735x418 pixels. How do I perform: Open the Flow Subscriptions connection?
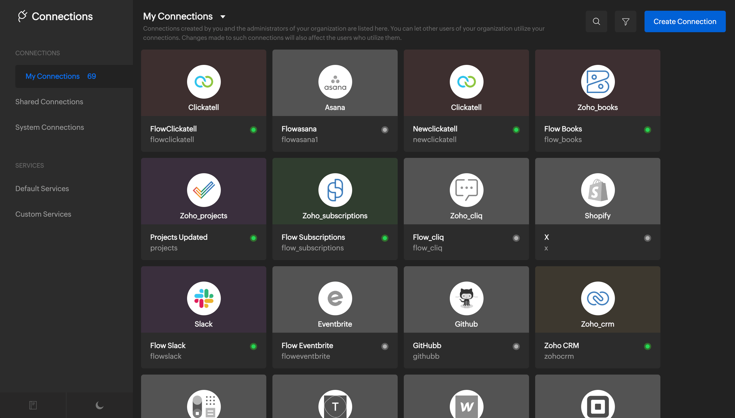(313, 237)
